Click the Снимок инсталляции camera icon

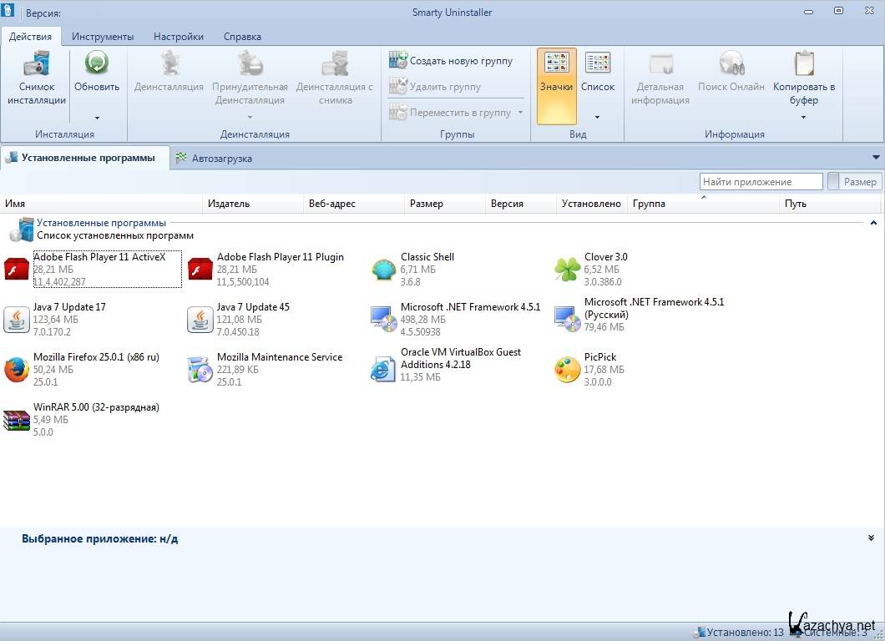coord(36,63)
